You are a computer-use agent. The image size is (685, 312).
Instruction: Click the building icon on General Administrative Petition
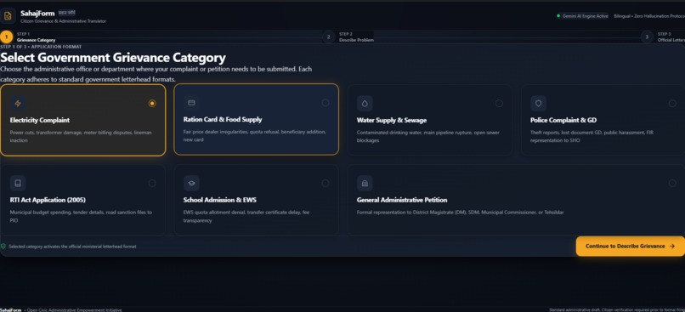pos(365,184)
